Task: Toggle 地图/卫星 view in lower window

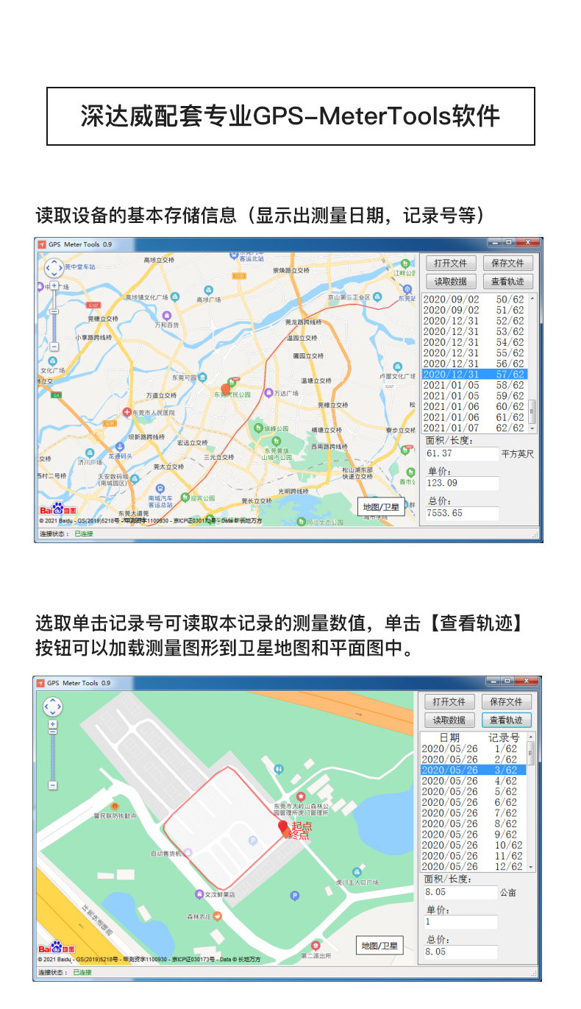Action: click(x=379, y=946)
